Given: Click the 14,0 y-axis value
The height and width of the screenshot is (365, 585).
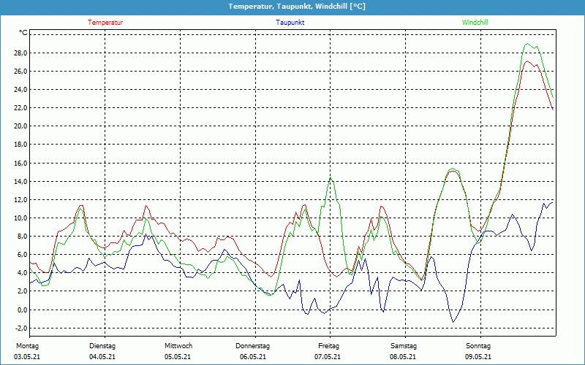Looking at the screenshot, I should click(x=20, y=181).
